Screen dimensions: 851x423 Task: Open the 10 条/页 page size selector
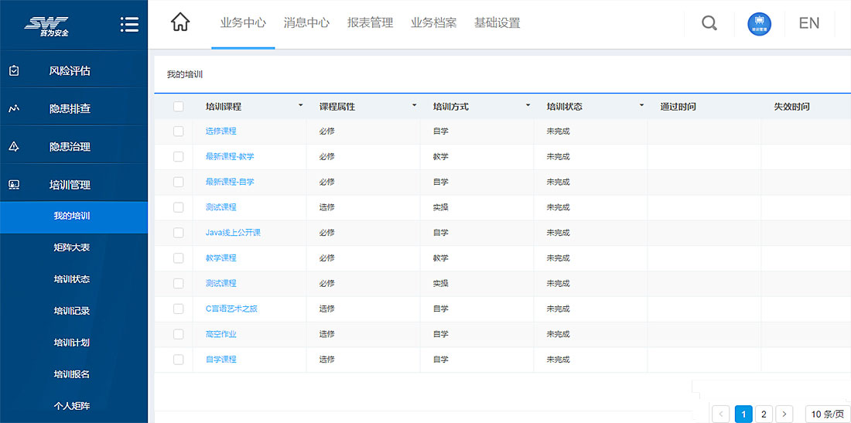coord(827,414)
